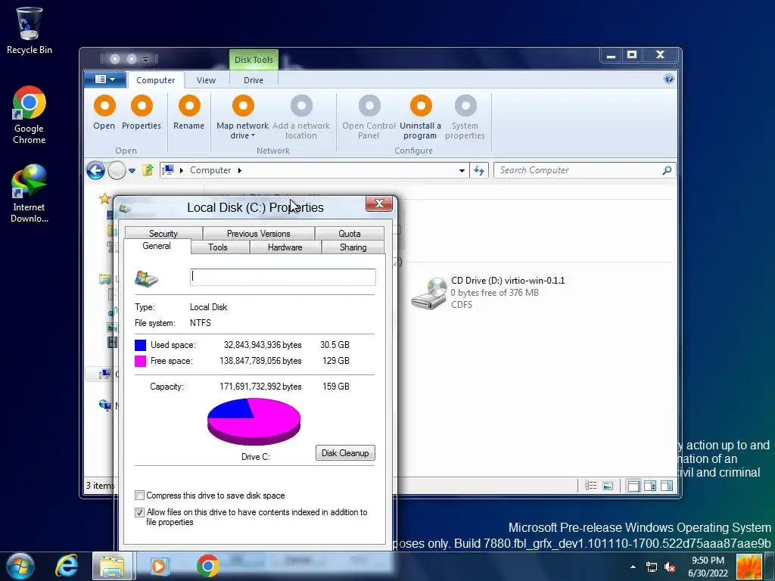Open the recent locations dropdown arrow
This screenshot has width=775, height=581.
[x=132, y=170]
